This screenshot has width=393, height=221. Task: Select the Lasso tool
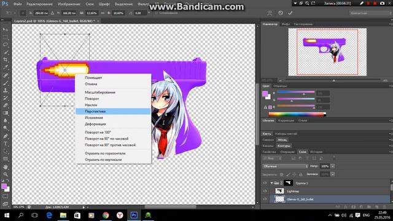click(6, 45)
